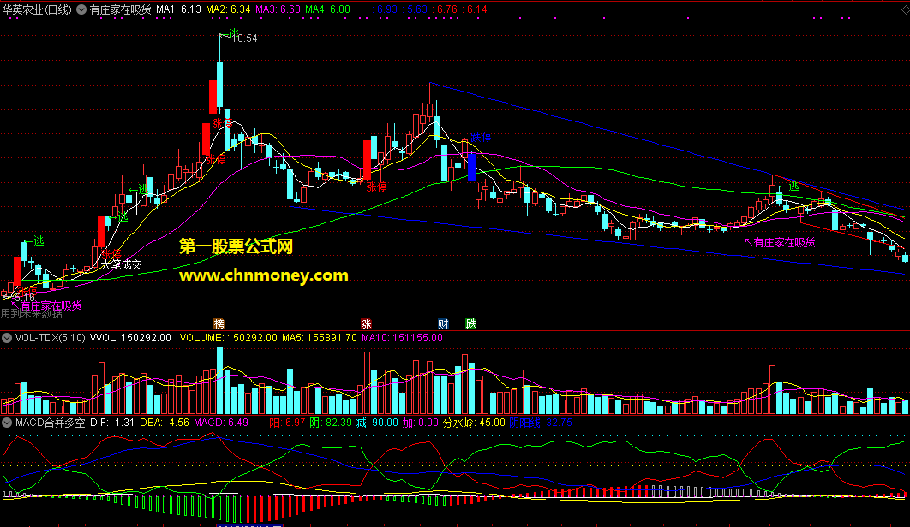Select the volume MA5: 155891.70 value
Screen dimensions: 910x527
coord(320,337)
